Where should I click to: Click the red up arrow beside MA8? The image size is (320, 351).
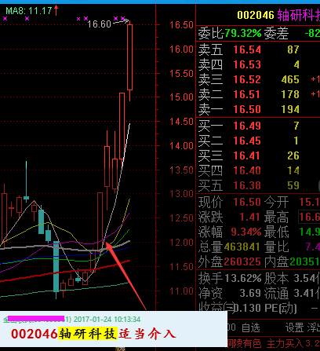[56, 10]
